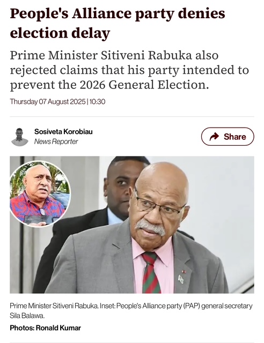
Task: Click the Photos: Ronald Kumar credit
Action: pos(46,328)
